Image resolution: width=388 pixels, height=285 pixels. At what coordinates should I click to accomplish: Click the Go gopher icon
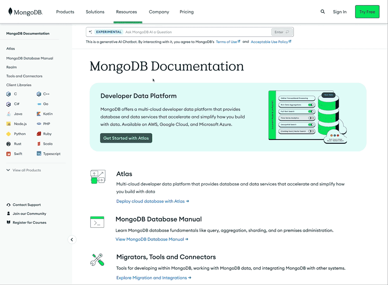[x=39, y=104]
